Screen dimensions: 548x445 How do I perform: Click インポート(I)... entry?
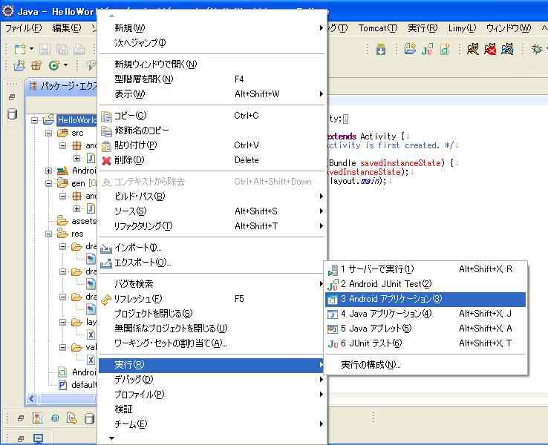click(212, 248)
